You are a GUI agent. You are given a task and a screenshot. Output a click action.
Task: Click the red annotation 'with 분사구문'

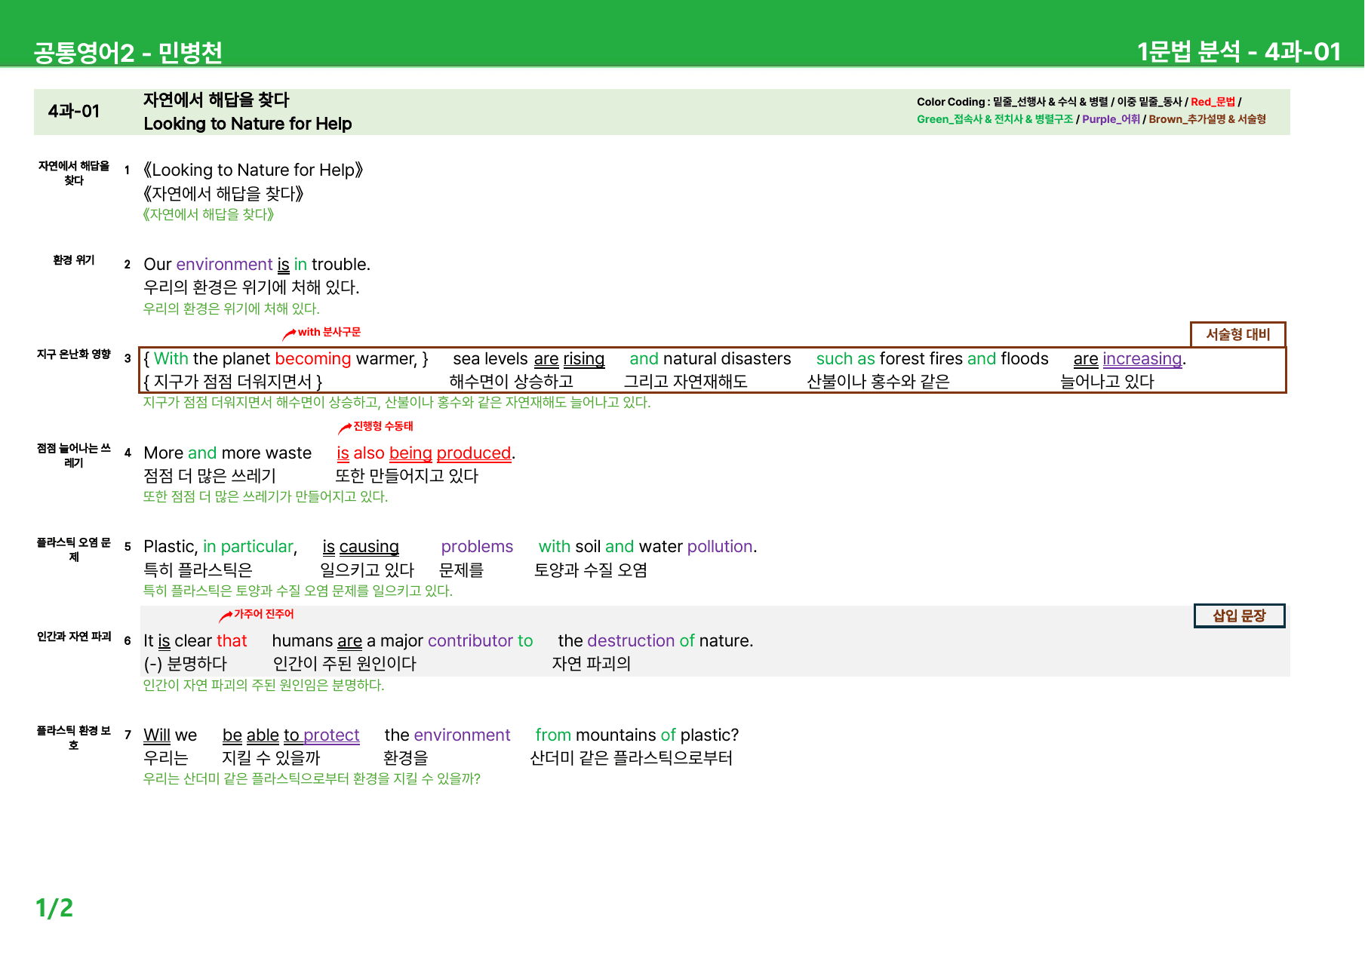329,332
